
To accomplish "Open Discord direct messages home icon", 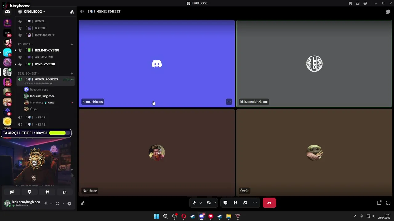I will (x=7, y=12).
